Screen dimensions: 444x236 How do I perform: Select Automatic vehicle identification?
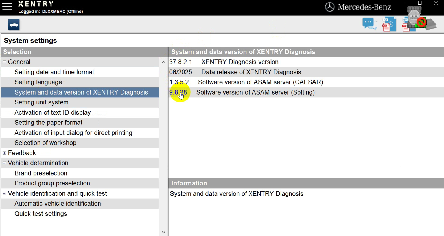pos(80,204)
